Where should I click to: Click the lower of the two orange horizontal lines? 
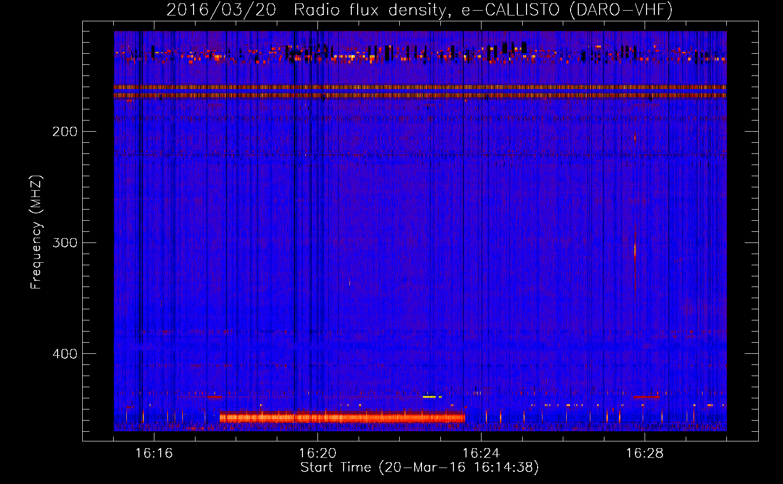(x=420, y=96)
